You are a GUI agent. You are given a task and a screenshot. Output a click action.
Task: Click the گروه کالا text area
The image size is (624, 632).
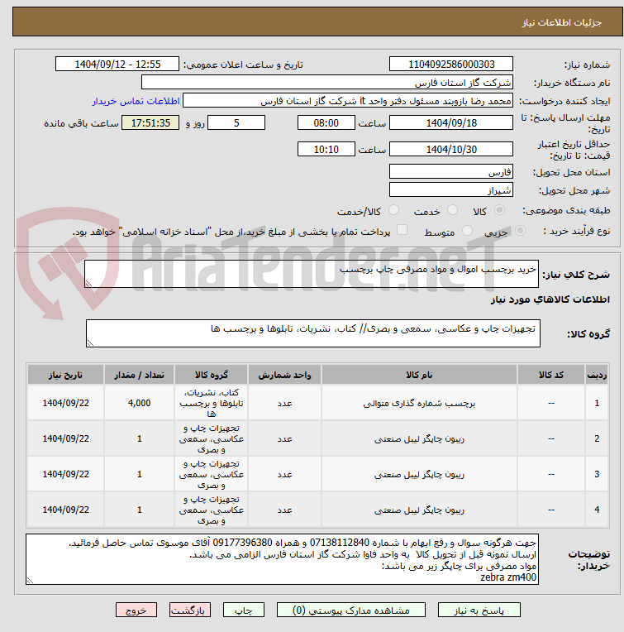[x=312, y=333]
